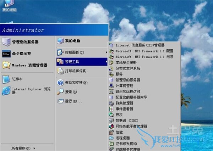213x151 pixels.
Task: Click the 数据源 (ODBC) icon
Action: coord(111,121)
